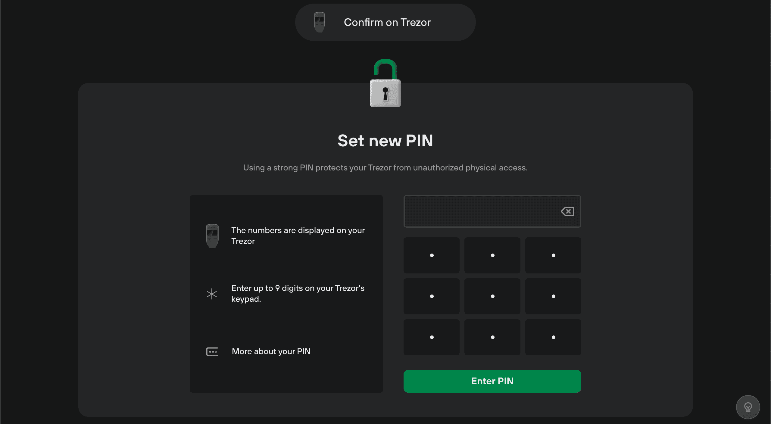Click the Trezor device icon beside numbers hint

[x=212, y=236]
